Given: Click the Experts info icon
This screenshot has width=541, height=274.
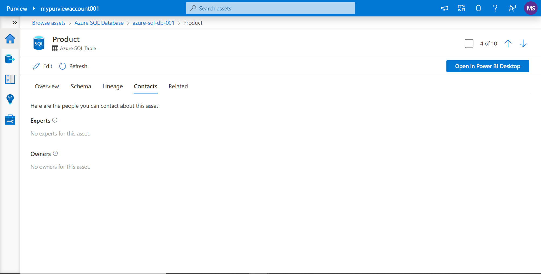Looking at the screenshot, I should [55, 120].
